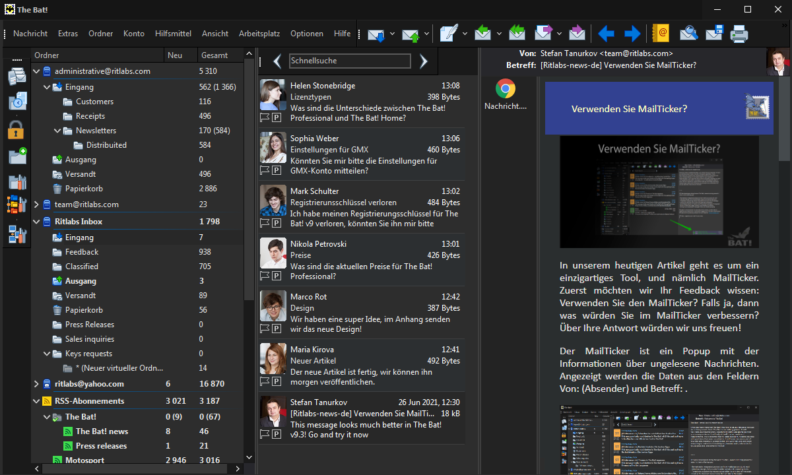Click the Redirect message toolbar icon
This screenshot has width=792, height=475.
pyautogui.click(x=577, y=34)
